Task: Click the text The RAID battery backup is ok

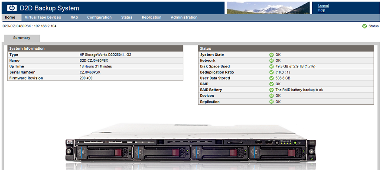Action: (299, 90)
